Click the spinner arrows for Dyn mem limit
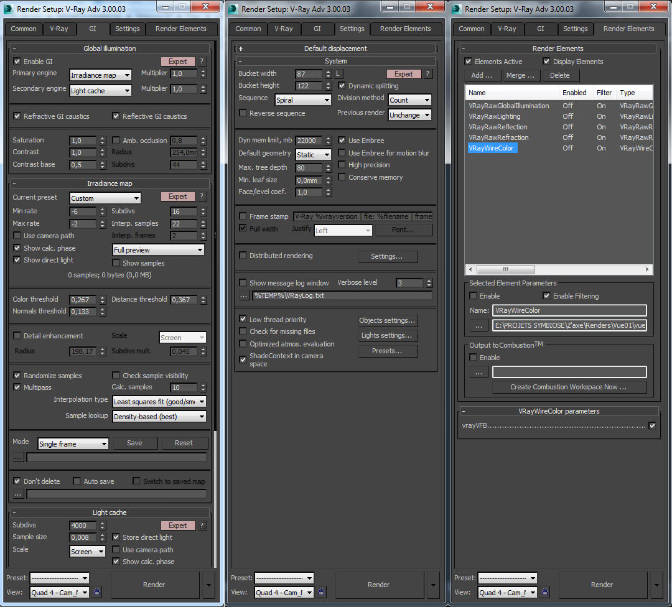This screenshot has height=607, width=672. [328, 141]
